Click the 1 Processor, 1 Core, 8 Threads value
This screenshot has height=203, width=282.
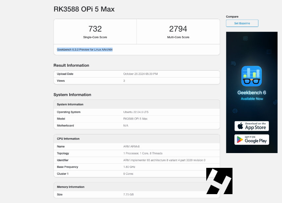pyautogui.click(x=143, y=153)
